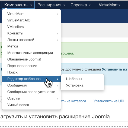128x128 pixels.
Task: Choose Установка in the submenu
Action: [x=82, y=85]
